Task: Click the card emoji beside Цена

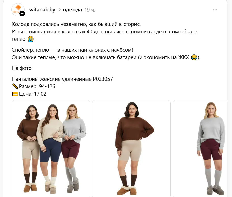Action: click(x=15, y=94)
